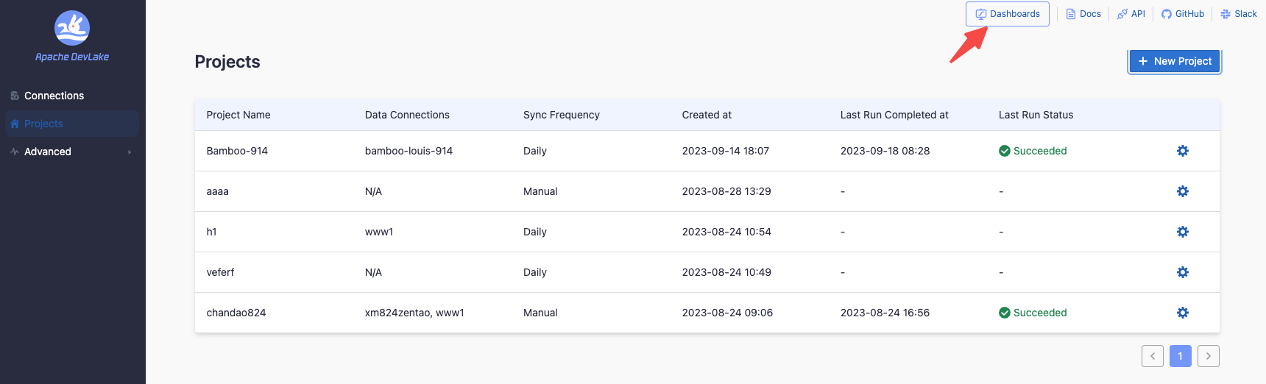Viewport: 1266px width, 384px height.
Task: Click the Bamboo-914 project name
Action: tap(237, 151)
